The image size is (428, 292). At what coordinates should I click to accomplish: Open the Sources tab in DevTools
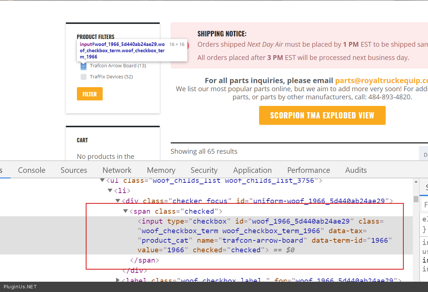pos(74,170)
